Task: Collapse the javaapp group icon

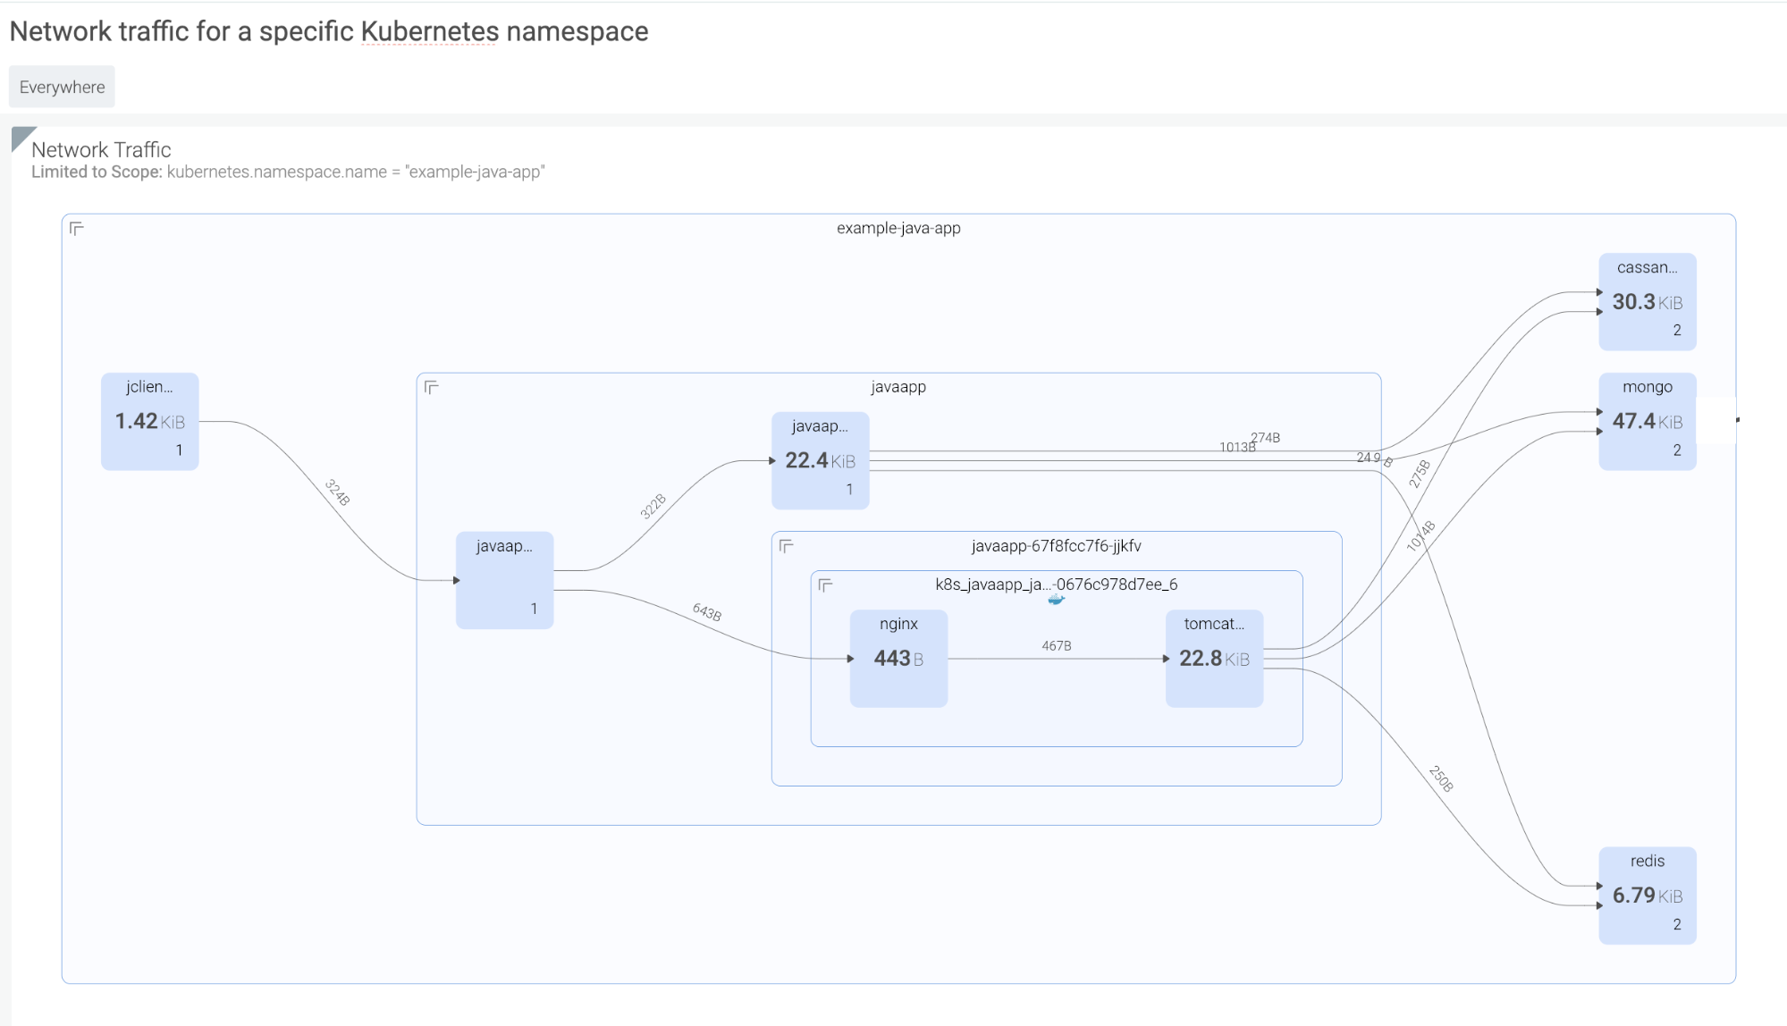Action: [x=431, y=387]
